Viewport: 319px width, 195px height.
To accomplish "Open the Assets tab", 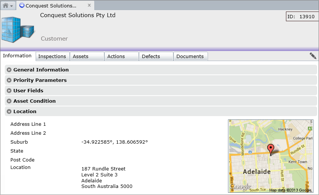I will (x=87, y=56).
